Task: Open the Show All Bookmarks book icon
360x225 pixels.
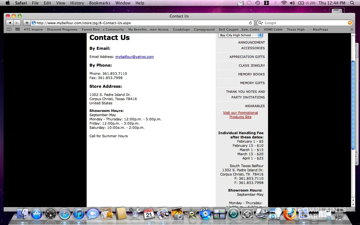Action: tap(9, 30)
